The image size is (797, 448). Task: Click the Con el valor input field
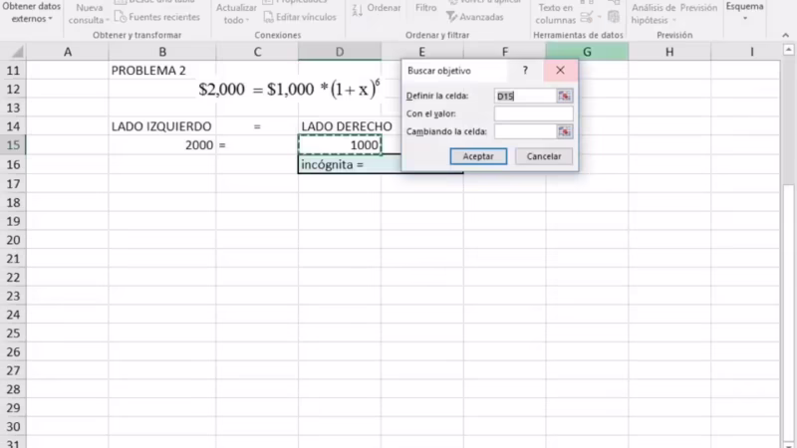[x=533, y=113]
